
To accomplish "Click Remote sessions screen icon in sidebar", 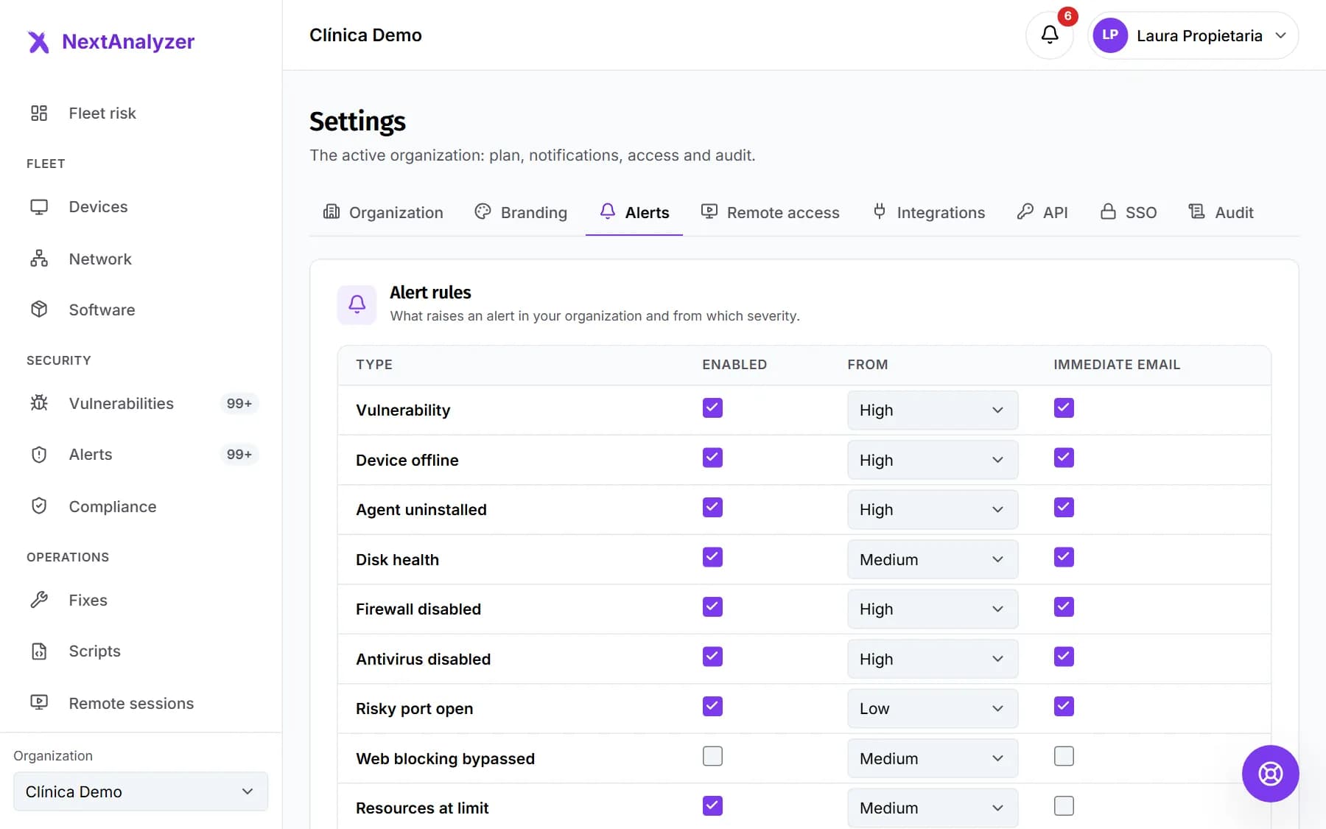I will [39, 703].
